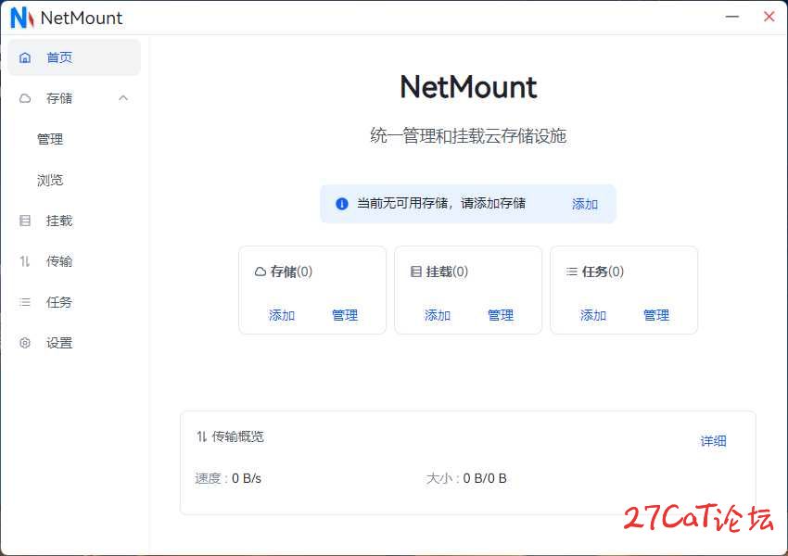This screenshot has width=788, height=556.
Task: Open the 设置 settings page
Action: point(74,343)
